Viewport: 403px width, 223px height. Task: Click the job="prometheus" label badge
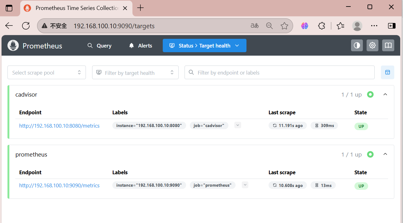(x=213, y=185)
